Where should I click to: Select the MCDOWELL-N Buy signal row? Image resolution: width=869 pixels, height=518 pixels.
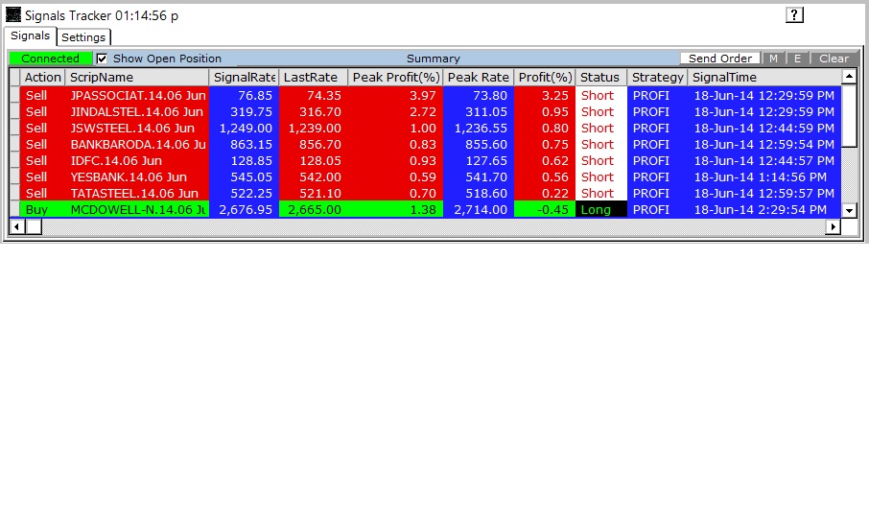137,210
